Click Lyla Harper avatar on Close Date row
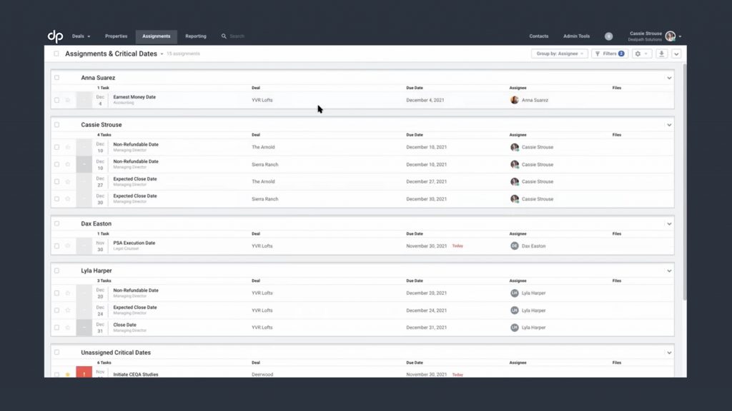Viewport: 732px width, 411px height. 515,328
